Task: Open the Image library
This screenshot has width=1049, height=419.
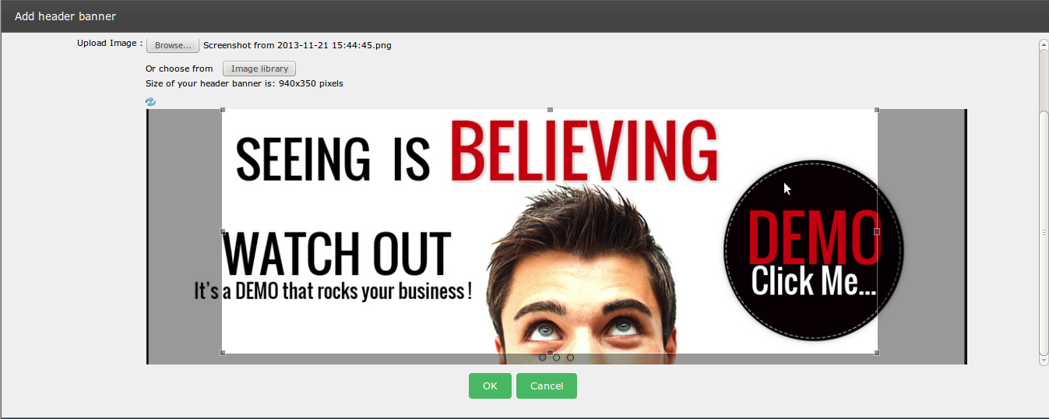Action: tap(259, 69)
